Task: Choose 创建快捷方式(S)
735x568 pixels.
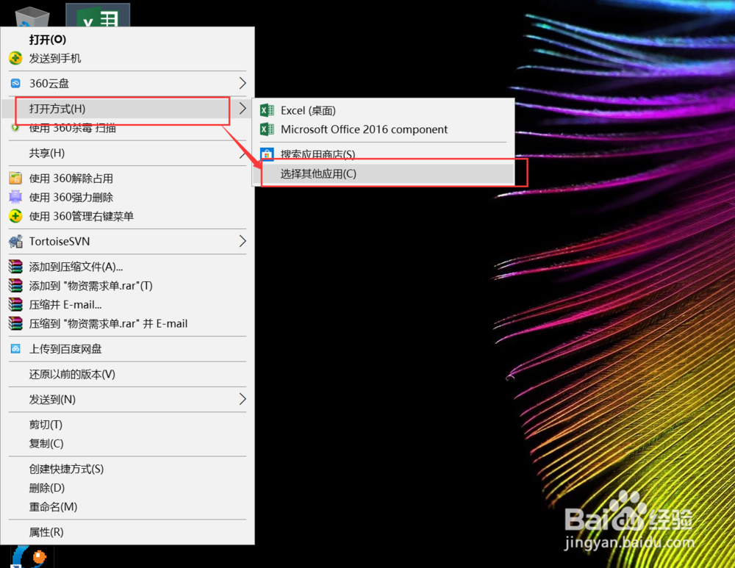Action: [127, 469]
